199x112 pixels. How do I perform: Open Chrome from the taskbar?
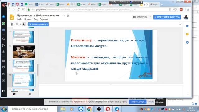point(89,109)
